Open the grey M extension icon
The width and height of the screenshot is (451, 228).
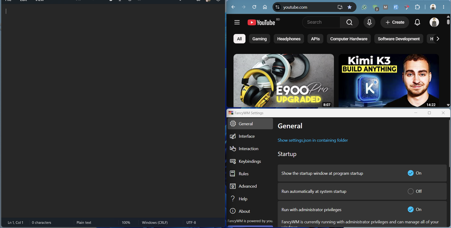click(385, 7)
